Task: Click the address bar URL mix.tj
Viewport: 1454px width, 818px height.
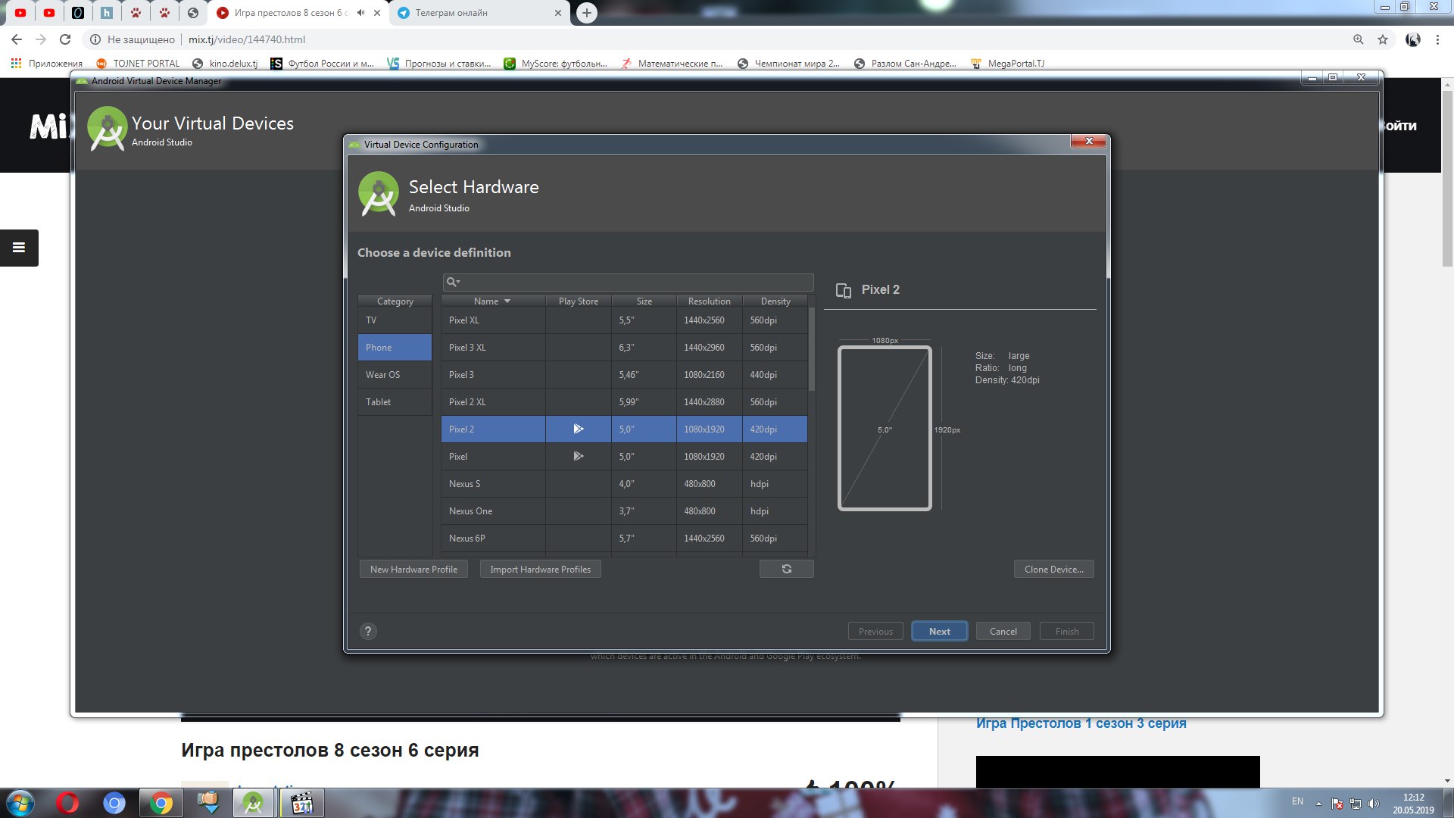Action: click(x=247, y=39)
